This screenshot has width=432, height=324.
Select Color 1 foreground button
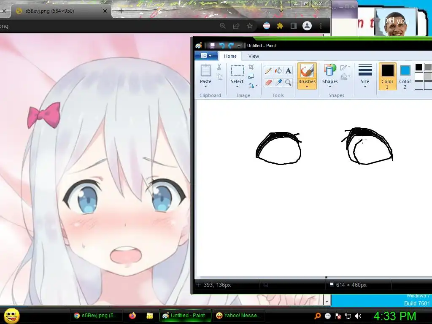387,76
